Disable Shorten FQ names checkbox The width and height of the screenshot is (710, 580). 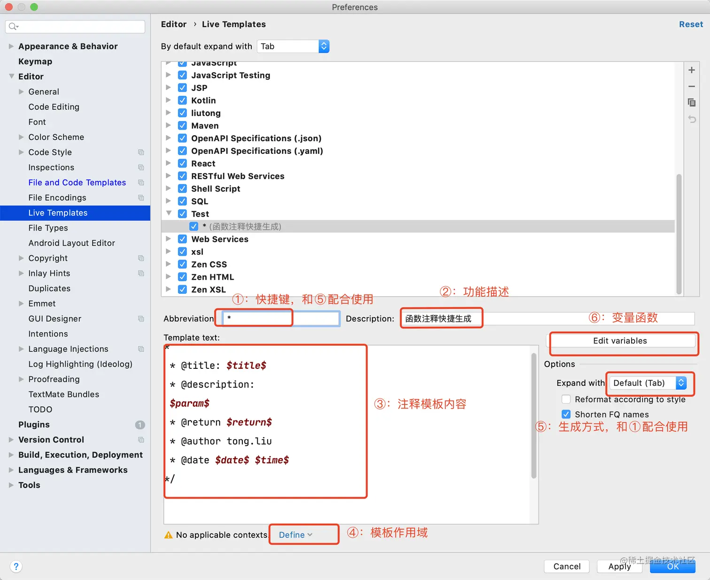coord(566,414)
